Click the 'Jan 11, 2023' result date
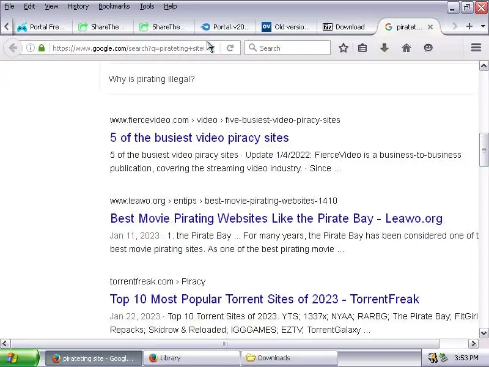The image size is (489, 367). pos(134,235)
